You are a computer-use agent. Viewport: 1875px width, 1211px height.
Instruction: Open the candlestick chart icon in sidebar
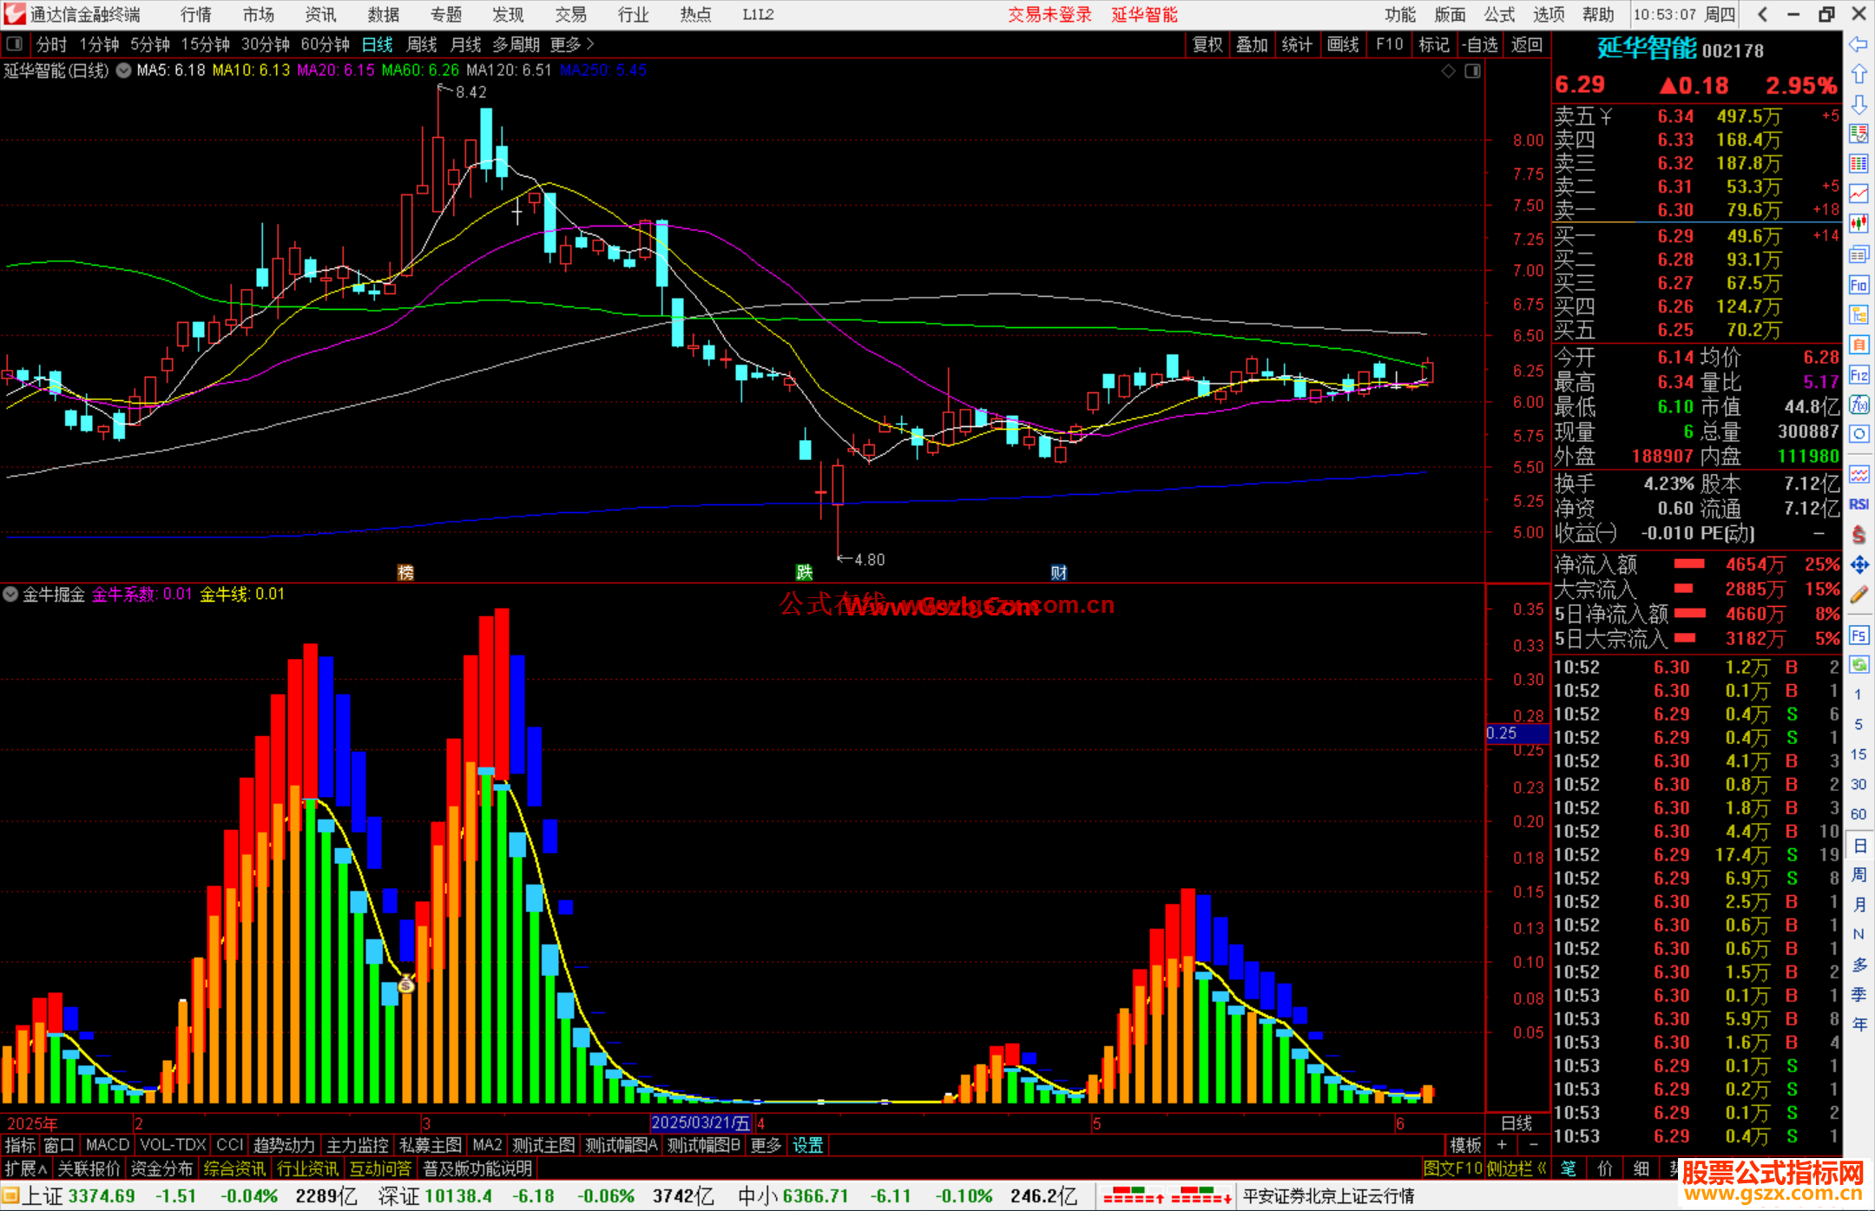(1859, 224)
